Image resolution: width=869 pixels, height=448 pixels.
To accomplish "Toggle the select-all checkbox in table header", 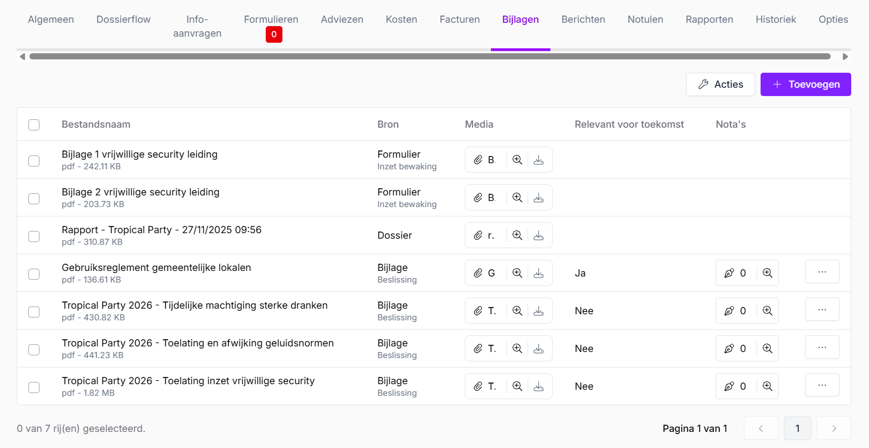I will (34, 124).
